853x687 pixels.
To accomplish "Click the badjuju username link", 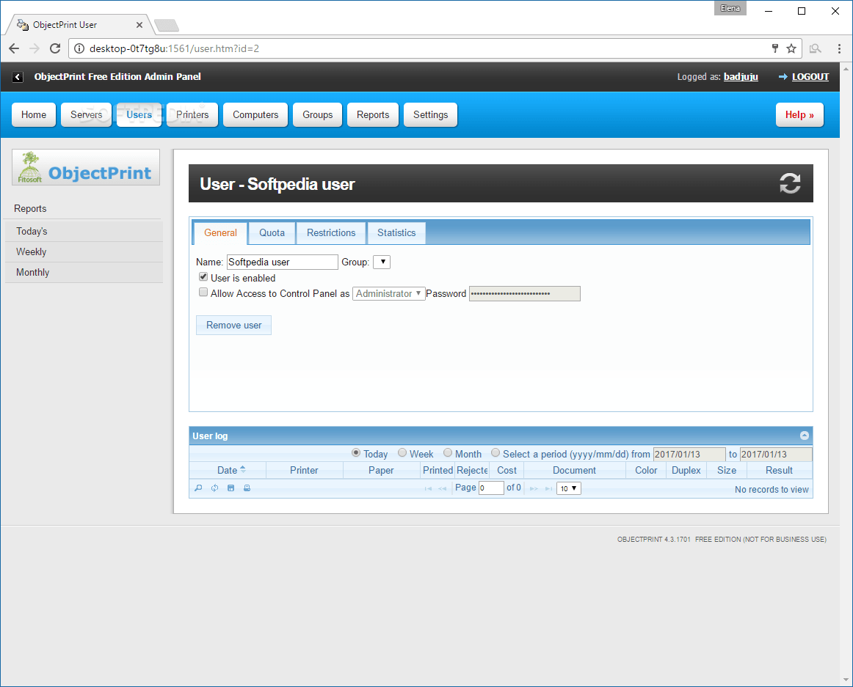I will 741,77.
